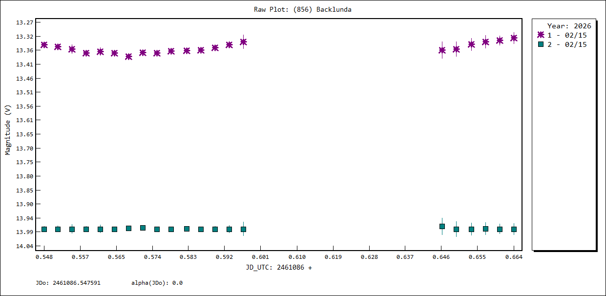Viewport: 606px width, 296px height.
Task: Click the 0.610 tick label on the x-axis
Action: coord(297,257)
